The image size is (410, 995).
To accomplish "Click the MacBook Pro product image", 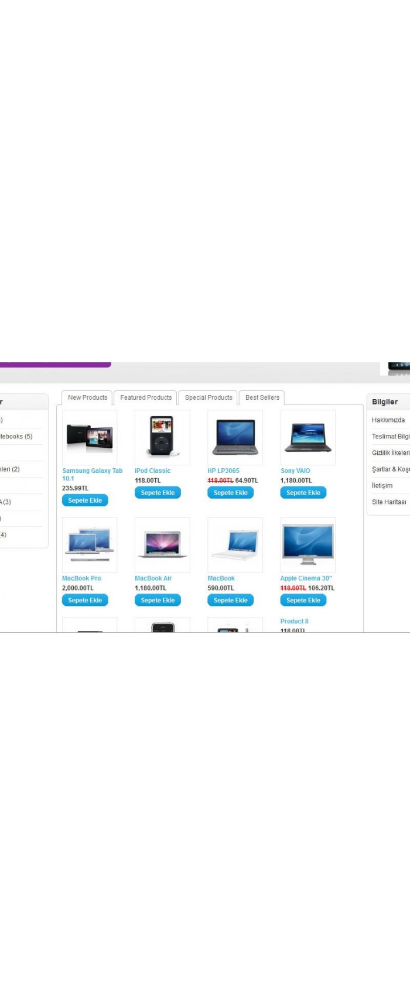I will pos(90,545).
